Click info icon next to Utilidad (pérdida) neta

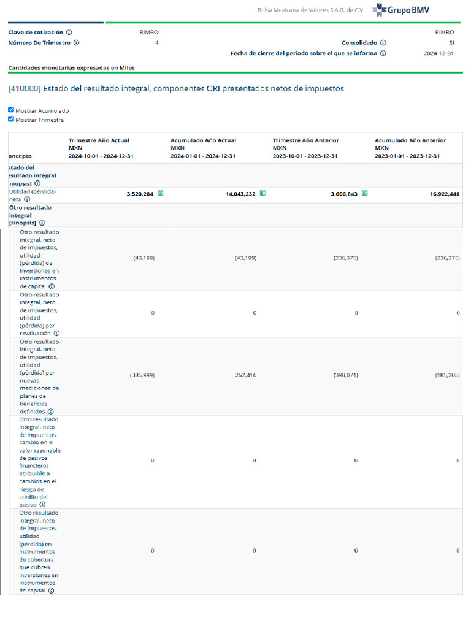click(27, 199)
